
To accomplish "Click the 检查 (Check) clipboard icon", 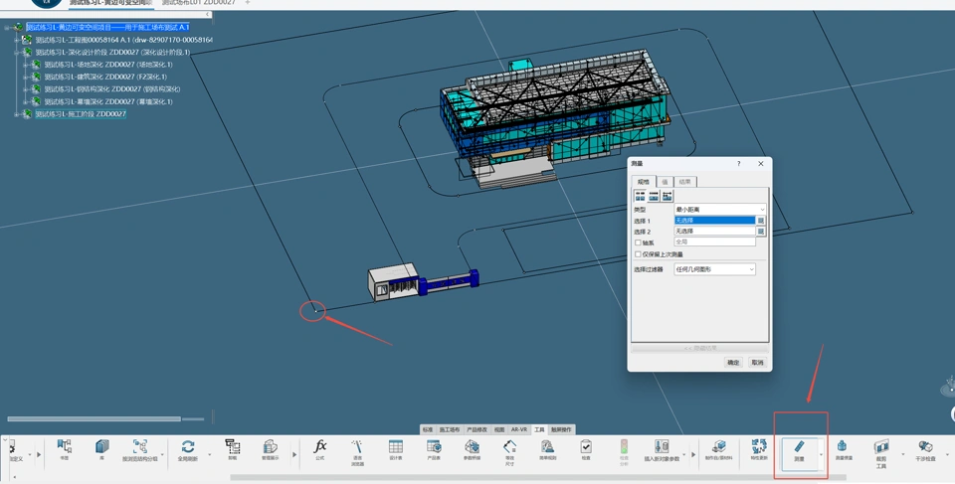I will (586, 448).
